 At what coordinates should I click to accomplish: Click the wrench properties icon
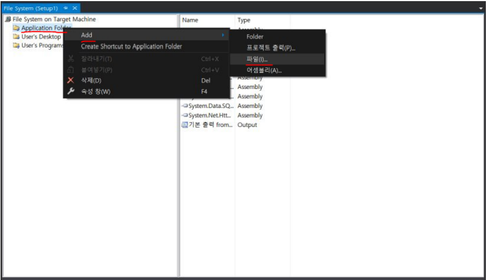(x=71, y=91)
